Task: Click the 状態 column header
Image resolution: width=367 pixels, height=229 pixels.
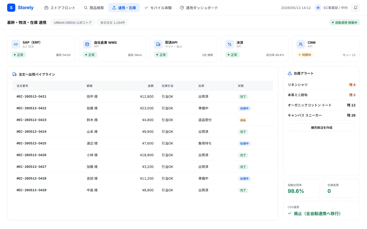Action: pos(241,86)
